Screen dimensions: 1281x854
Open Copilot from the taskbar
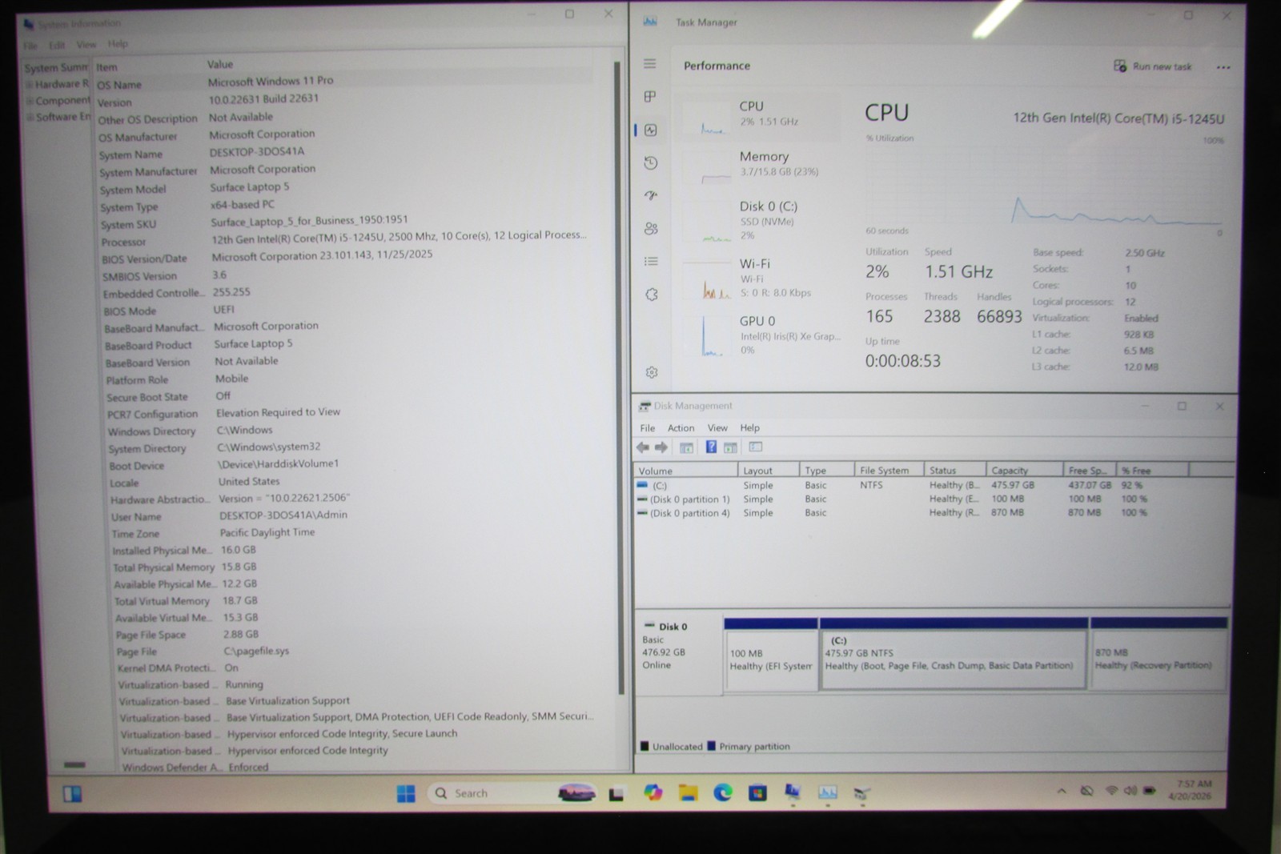tap(653, 792)
